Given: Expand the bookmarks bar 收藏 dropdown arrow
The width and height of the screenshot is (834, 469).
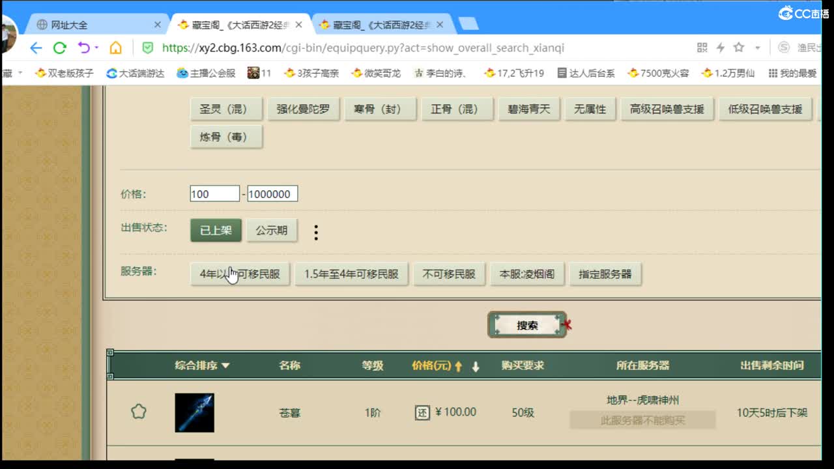Looking at the screenshot, I should coord(20,73).
